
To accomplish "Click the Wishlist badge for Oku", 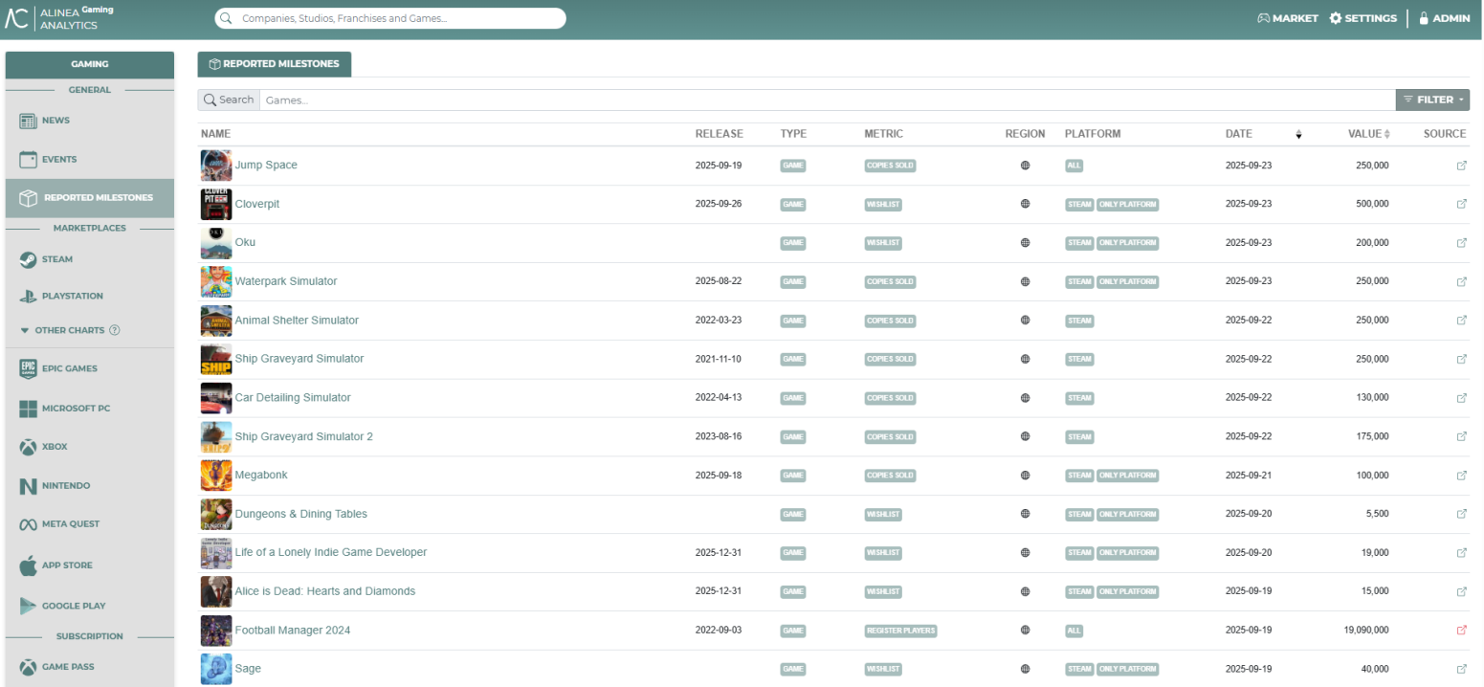I will tap(883, 243).
